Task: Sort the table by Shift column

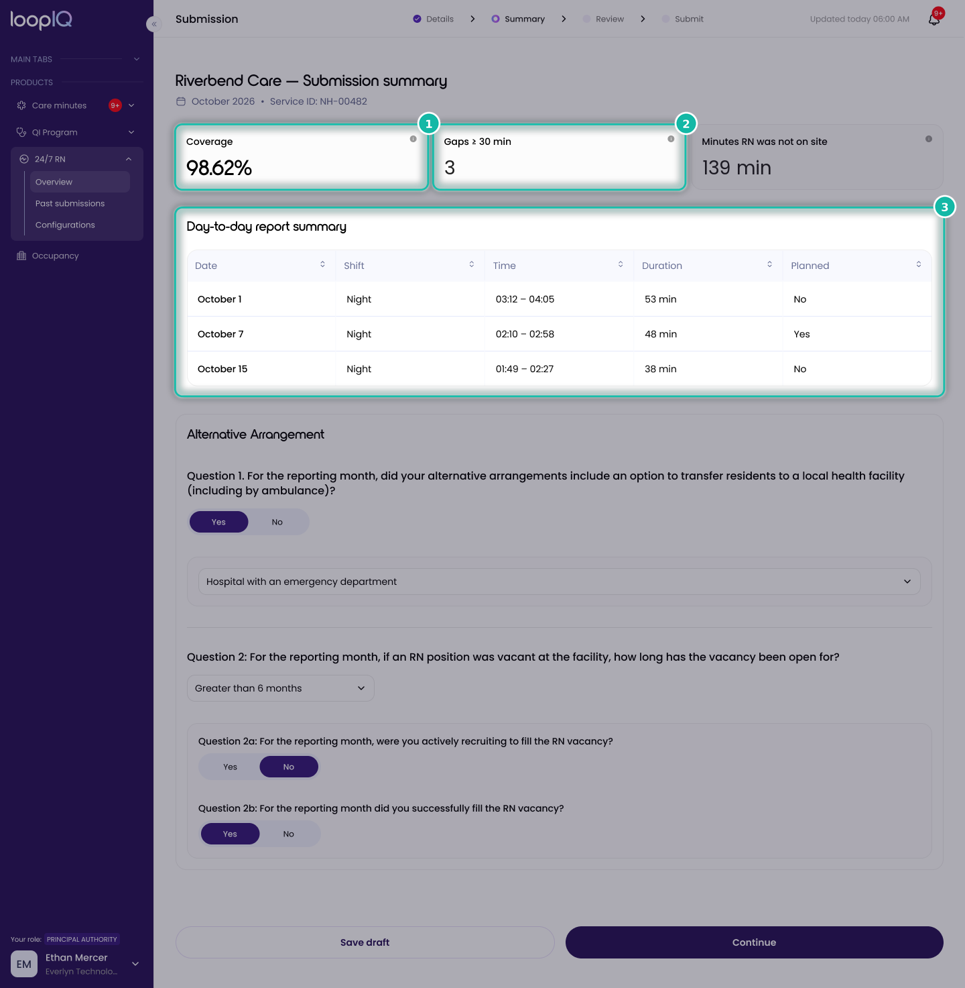Action: pyautogui.click(x=472, y=264)
